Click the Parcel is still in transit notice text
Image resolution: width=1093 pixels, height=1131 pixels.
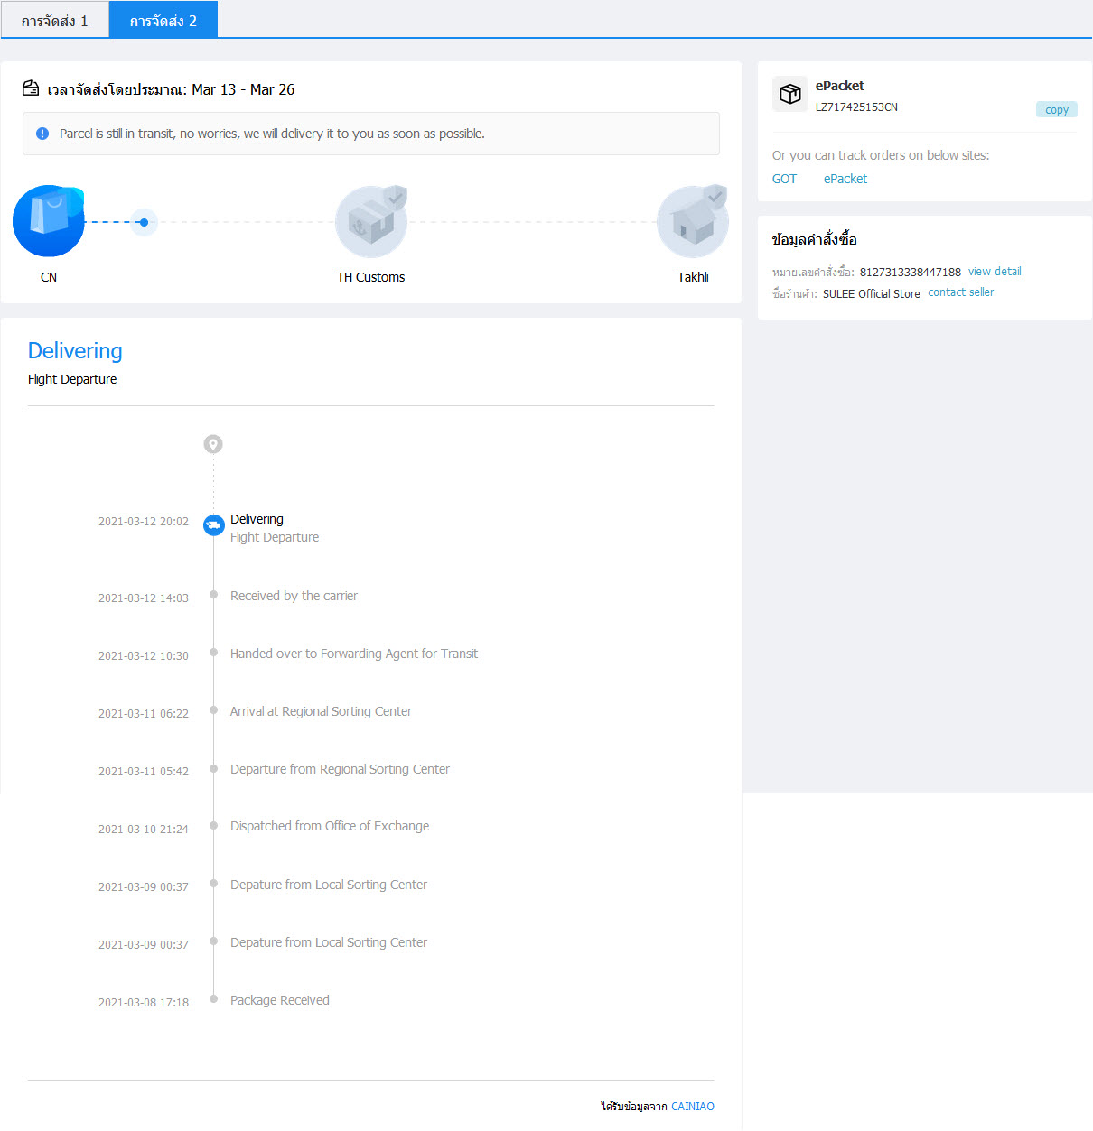pos(272,134)
